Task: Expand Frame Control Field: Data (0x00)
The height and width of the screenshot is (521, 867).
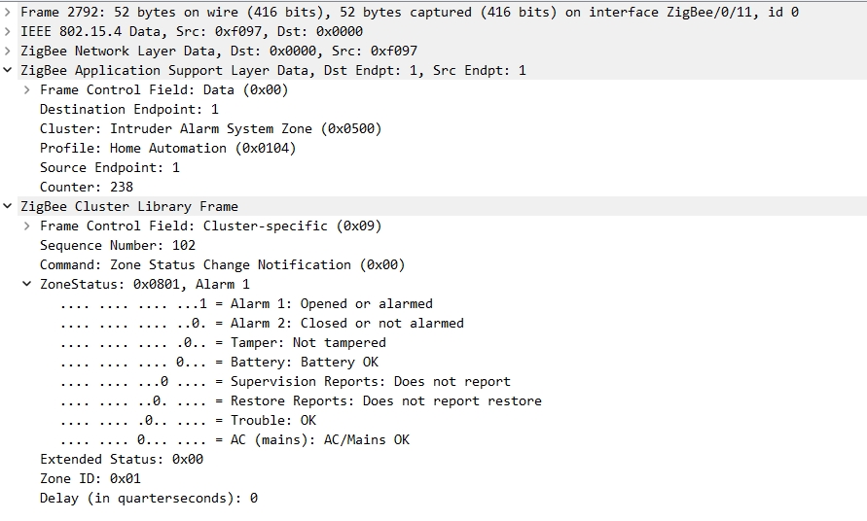Action: [26, 90]
